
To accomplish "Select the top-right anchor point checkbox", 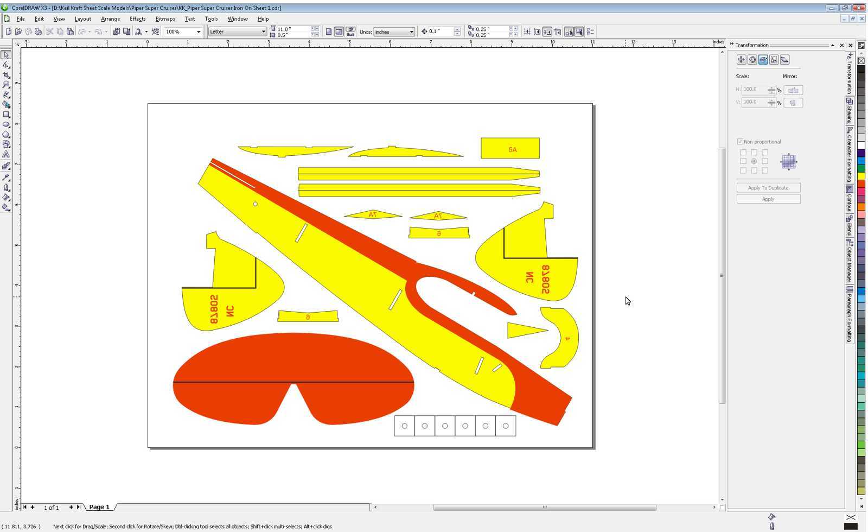I will click(765, 153).
